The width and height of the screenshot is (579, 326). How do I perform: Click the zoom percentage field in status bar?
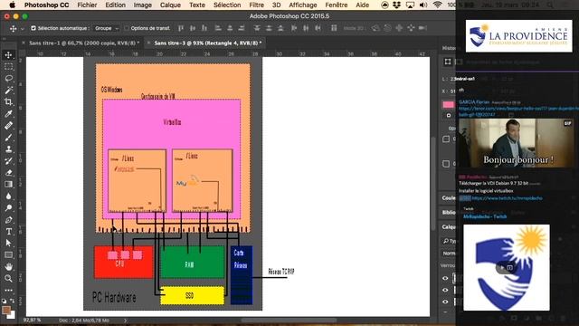pyautogui.click(x=33, y=320)
